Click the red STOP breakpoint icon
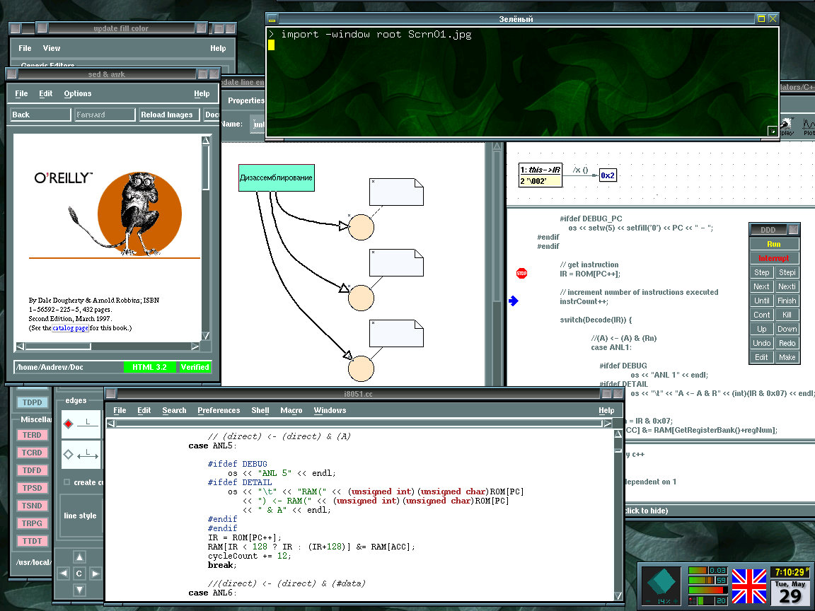815x611 pixels. tap(521, 273)
